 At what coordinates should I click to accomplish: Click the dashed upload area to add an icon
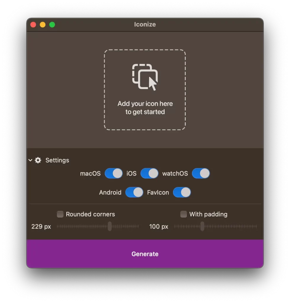point(145,89)
